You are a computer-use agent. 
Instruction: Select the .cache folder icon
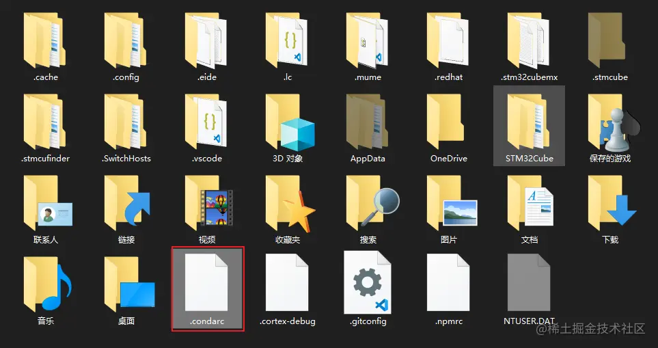click(x=44, y=41)
